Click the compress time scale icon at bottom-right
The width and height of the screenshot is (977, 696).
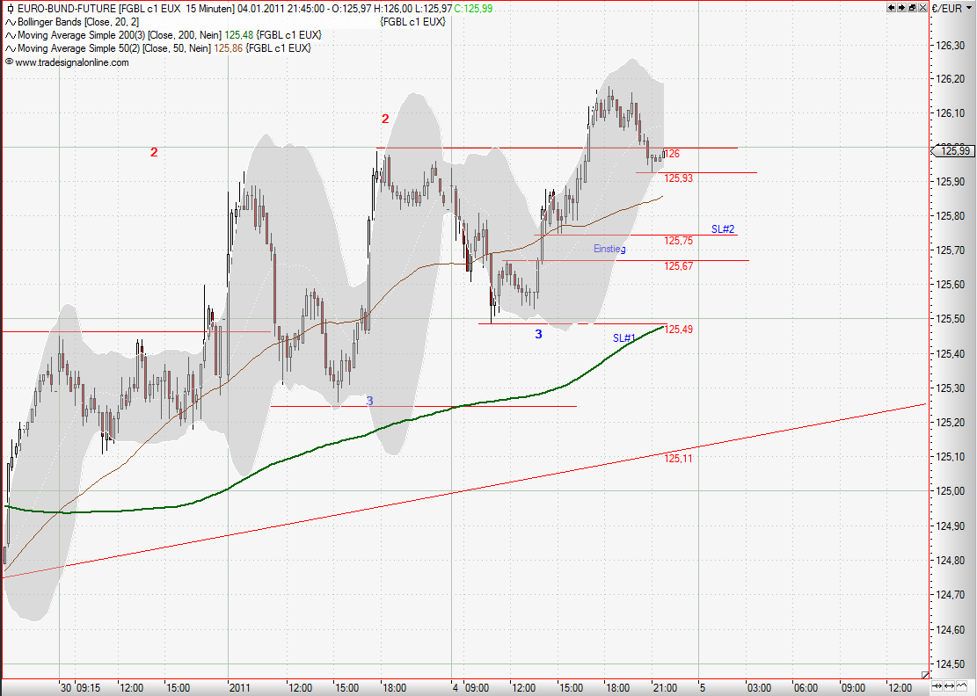937,685
